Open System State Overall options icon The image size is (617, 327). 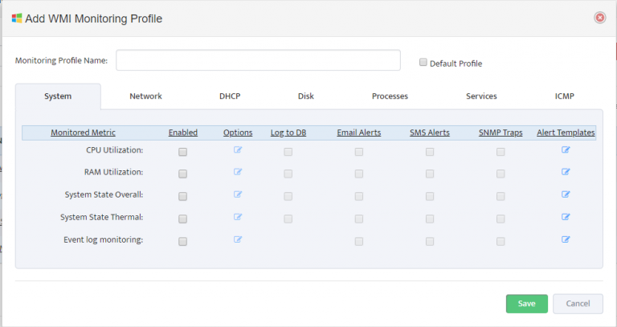point(238,194)
